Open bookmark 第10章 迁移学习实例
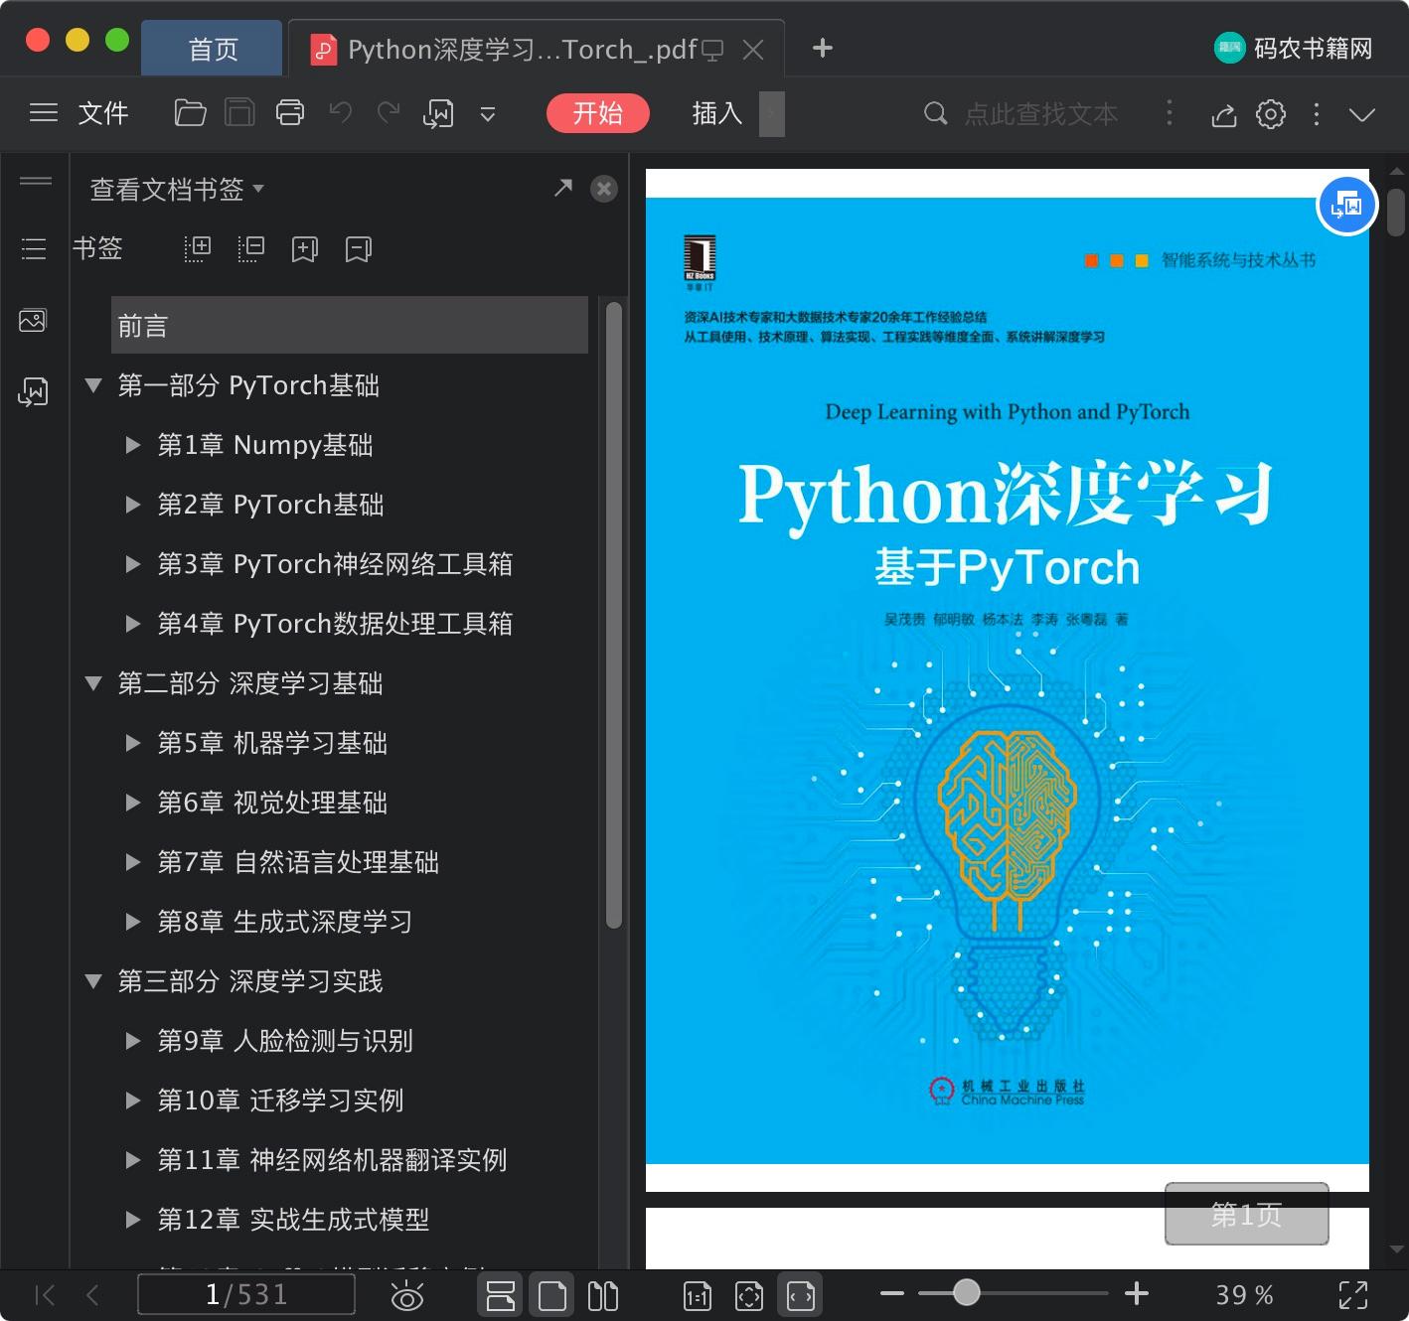 coord(280,1101)
